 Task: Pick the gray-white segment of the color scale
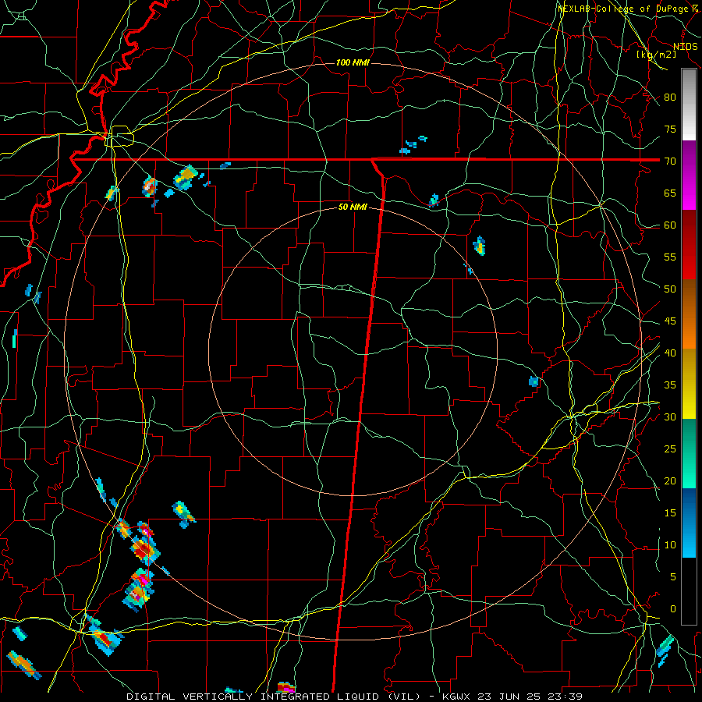pyautogui.click(x=689, y=105)
